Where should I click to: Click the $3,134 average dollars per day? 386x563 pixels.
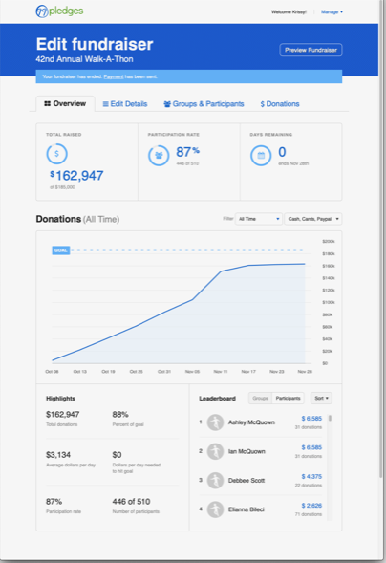tap(58, 455)
